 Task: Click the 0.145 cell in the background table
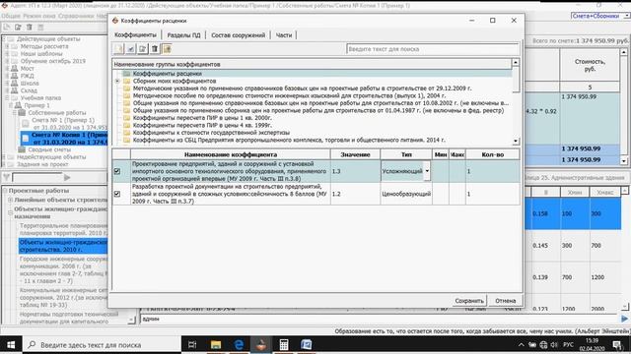tap(540, 245)
